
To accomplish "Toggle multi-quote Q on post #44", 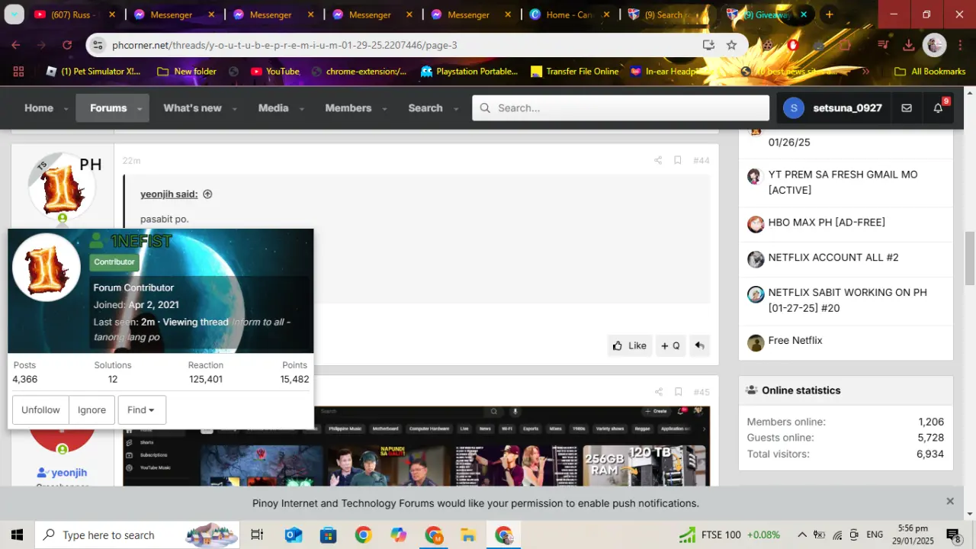I will tap(670, 345).
